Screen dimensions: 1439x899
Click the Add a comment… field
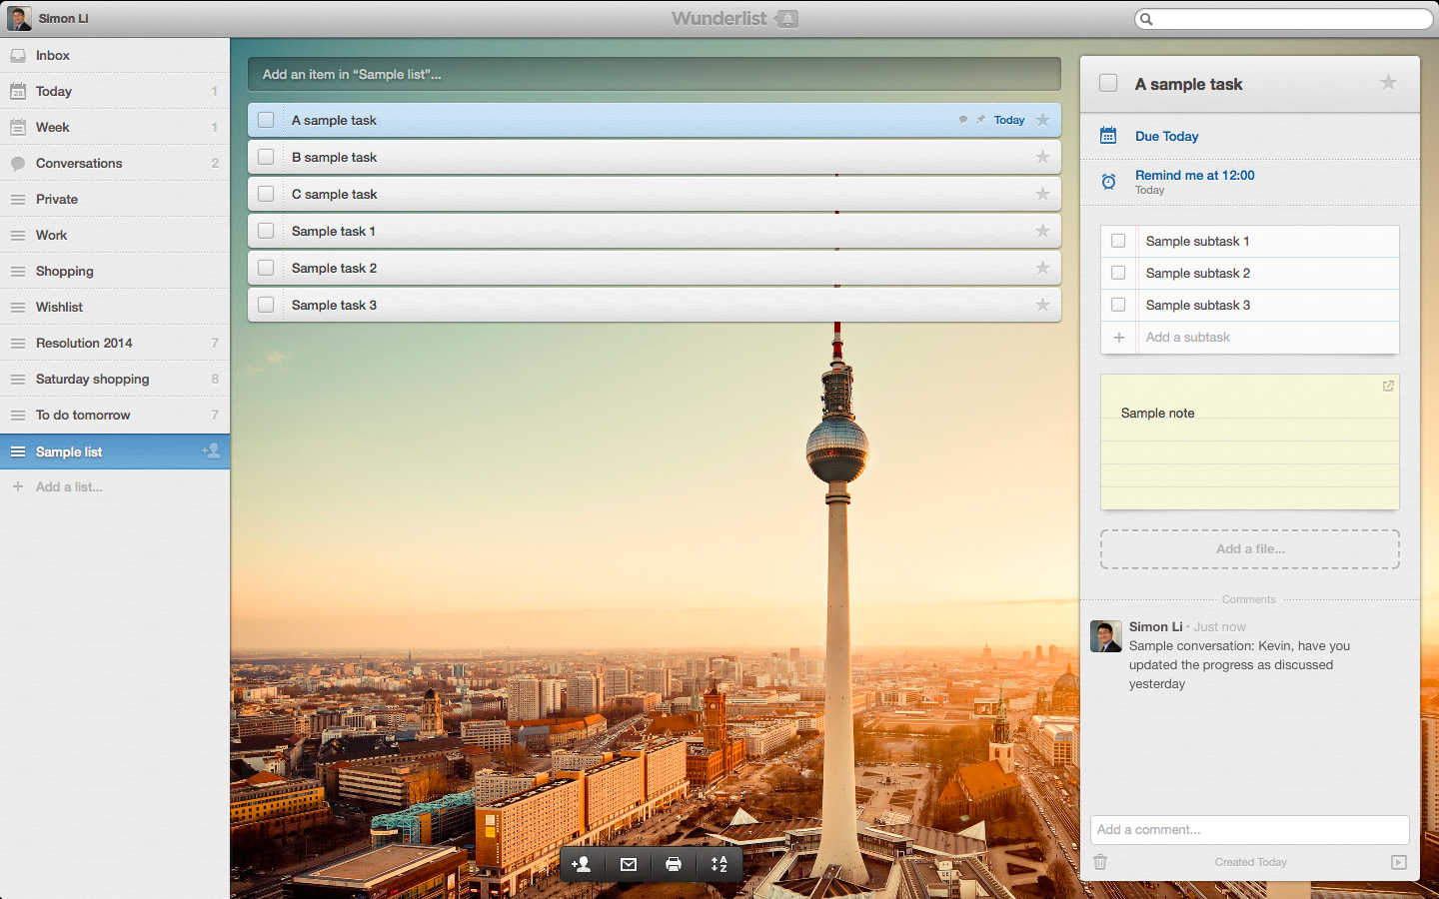coord(1249,830)
